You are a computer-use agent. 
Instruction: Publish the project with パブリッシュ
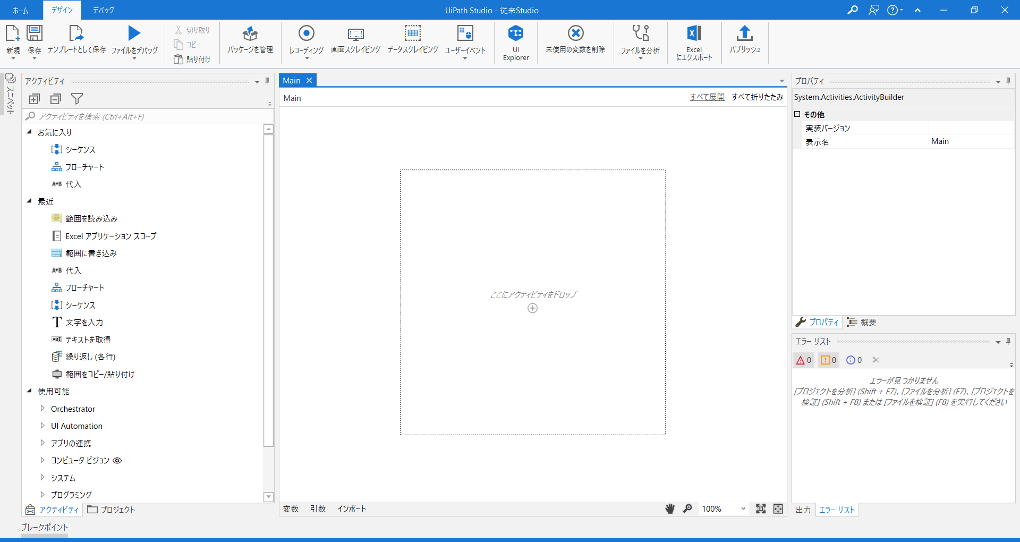click(x=745, y=43)
